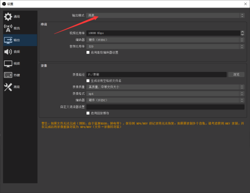
Task: Open the 音频比特率 dropdown showing 320
Action: [x=165, y=46]
